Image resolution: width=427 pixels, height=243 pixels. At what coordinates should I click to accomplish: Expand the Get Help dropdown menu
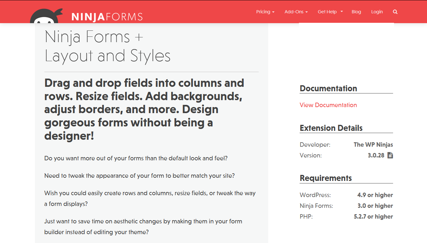point(330,12)
